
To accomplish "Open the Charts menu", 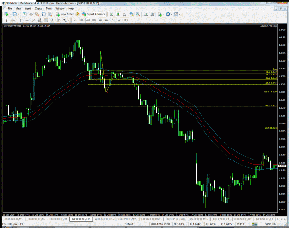I will (x=38, y=8).
